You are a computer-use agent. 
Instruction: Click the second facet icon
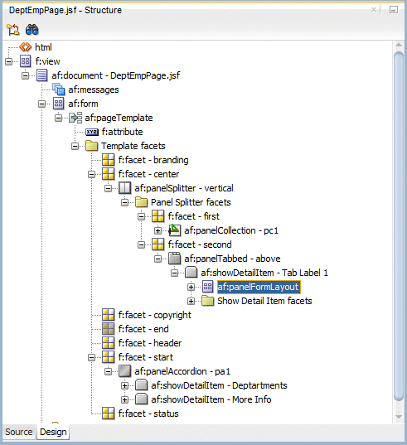point(157,244)
